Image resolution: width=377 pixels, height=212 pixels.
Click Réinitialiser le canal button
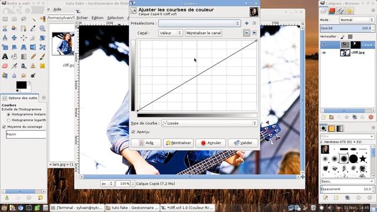(x=203, y=33)
